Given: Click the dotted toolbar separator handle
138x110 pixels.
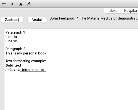Looking at the screenshot, I should pos(34,4).
